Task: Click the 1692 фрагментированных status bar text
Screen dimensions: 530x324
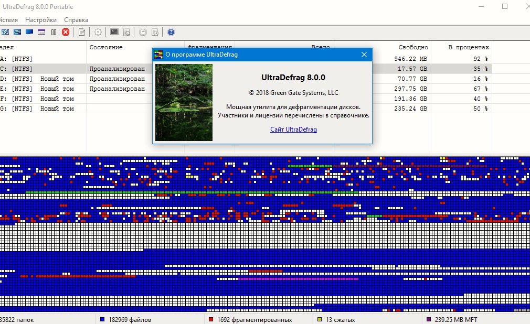Action: click(255, 320)
